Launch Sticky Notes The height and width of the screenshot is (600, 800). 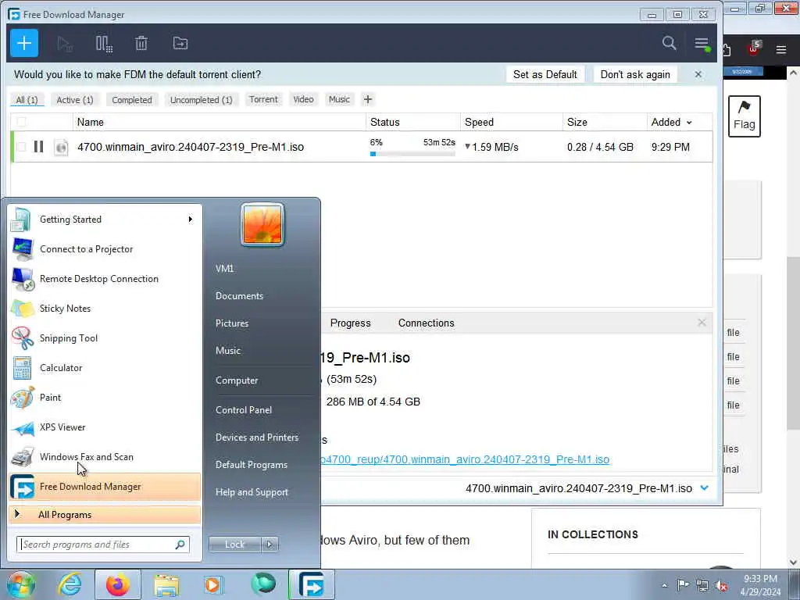tap(105, 308)
